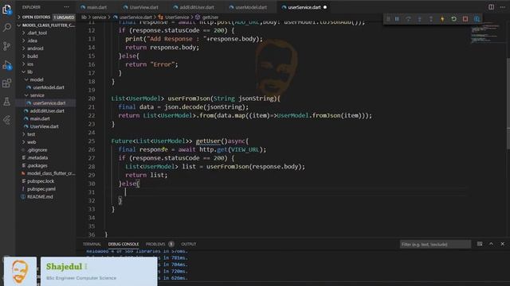Open the Flutter widget inspector icon
The image size is (510, 286).
[x=477, y=19]
